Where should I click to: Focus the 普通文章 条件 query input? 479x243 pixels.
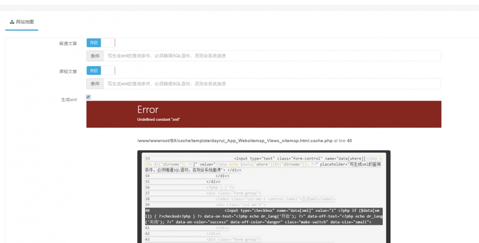coord(272,56)
